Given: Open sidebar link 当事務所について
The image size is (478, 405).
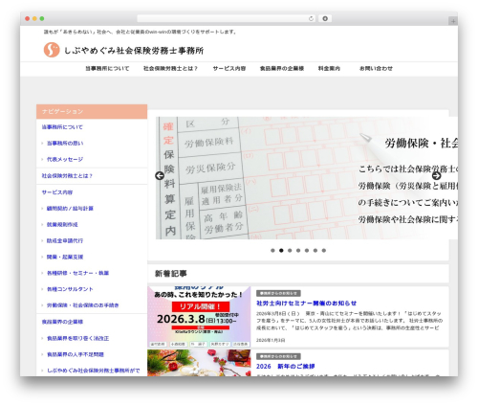Looking at the screenshot, I should [62, 127].
